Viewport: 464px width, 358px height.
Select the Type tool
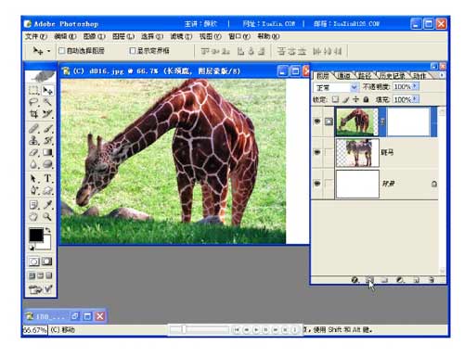(x=47, y=178)
